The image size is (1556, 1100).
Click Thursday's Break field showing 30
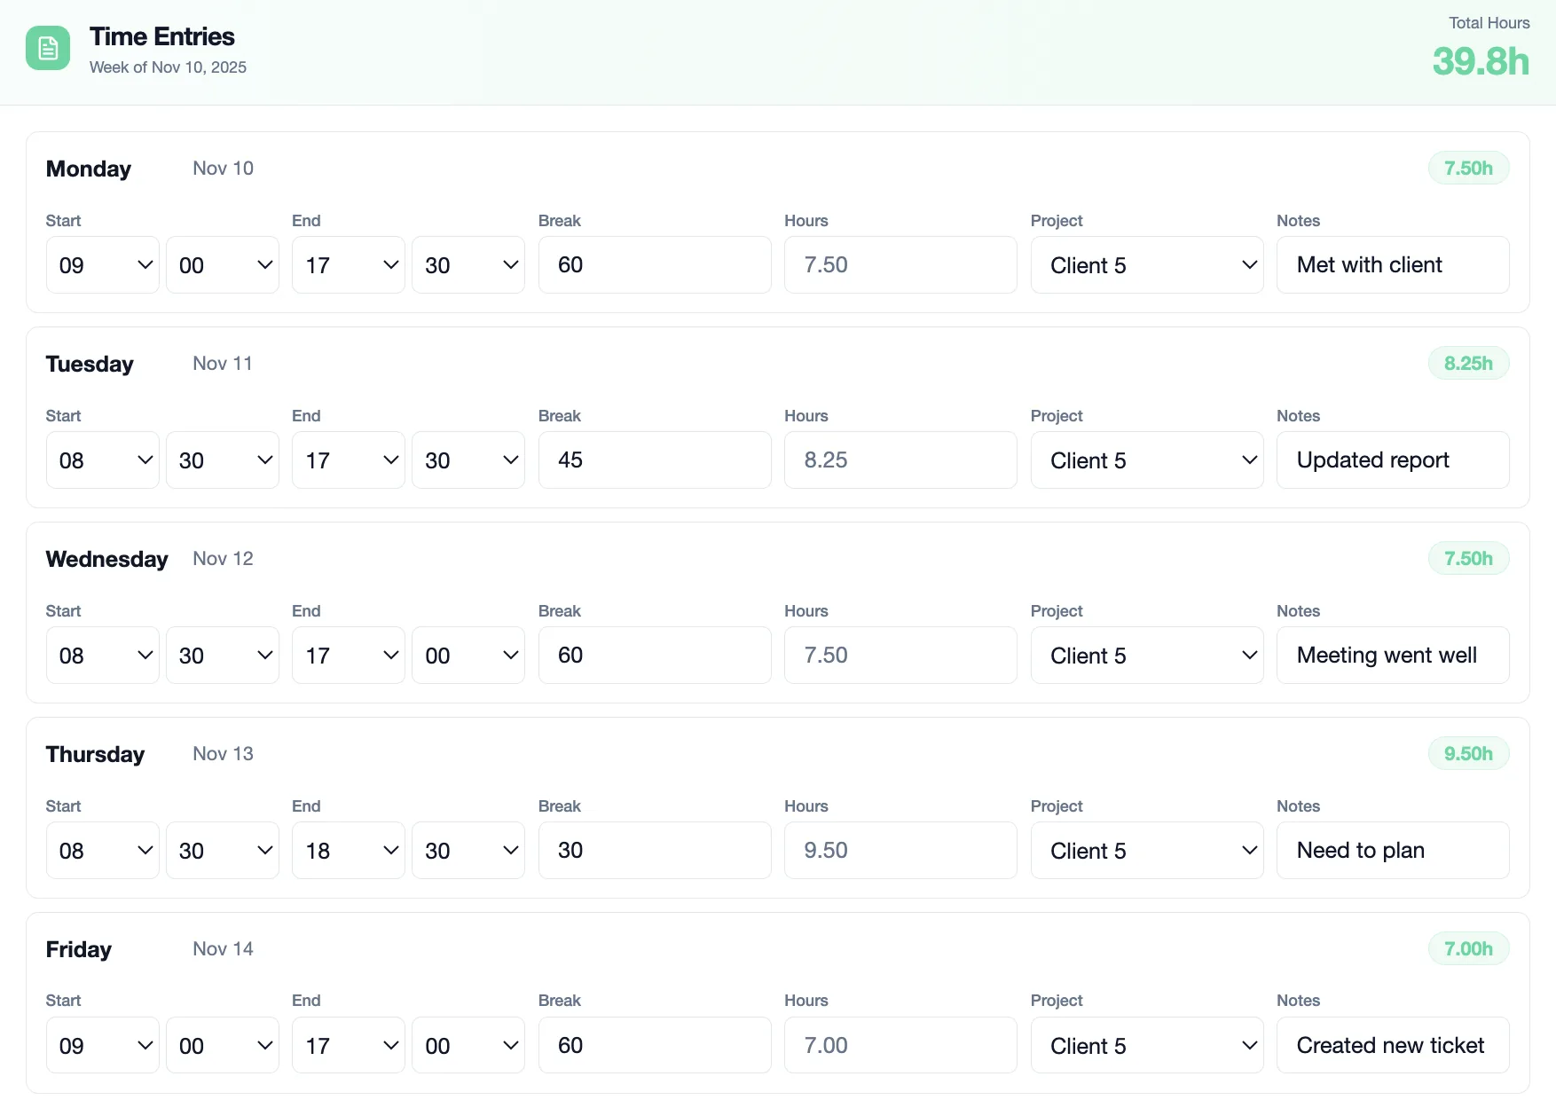654,851
